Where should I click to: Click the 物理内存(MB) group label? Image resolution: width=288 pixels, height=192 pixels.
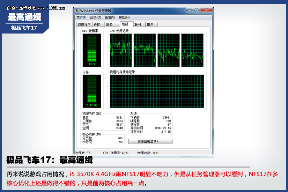click(92, 113)
